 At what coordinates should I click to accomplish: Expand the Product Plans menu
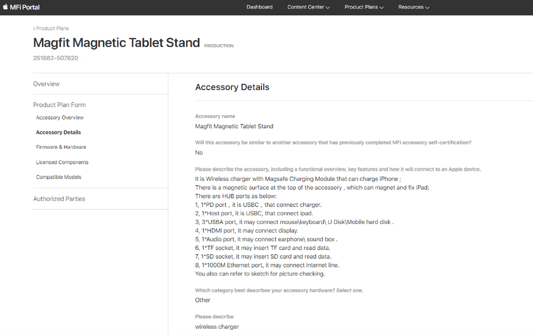click(364, 7)
